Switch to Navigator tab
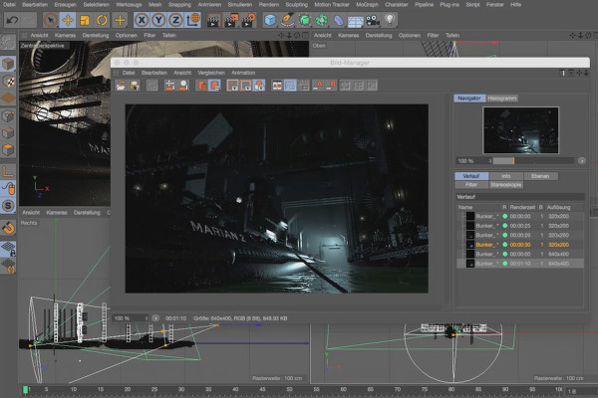 pyautogui.click(x=469, y=99)
